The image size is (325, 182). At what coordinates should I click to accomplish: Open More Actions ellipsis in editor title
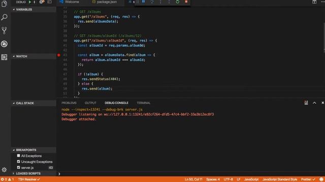point(322,2)
